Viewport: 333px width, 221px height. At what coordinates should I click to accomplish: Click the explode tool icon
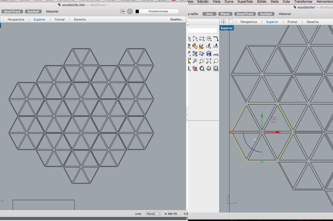pyautogui.click(x=202, y=46)
